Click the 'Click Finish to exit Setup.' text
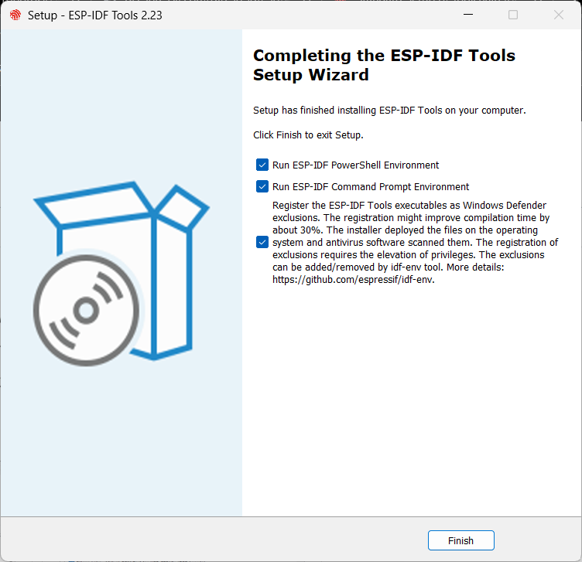Screen dimensions: 582x562 (x=308, y=135)
